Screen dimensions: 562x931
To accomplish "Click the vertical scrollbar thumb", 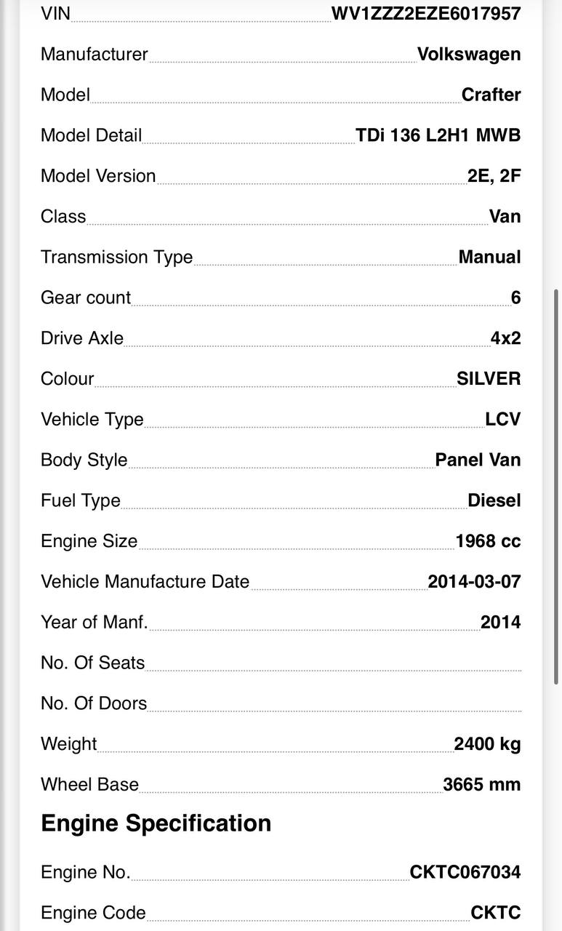I will tap(556, 486).
